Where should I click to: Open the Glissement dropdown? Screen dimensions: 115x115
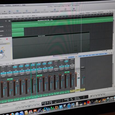click(x=103, y=12)
